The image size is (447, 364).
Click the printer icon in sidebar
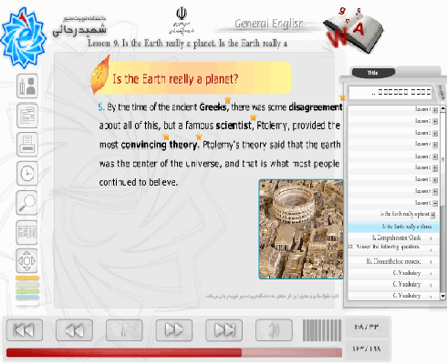pyautogui.click(x=27, y=145)
